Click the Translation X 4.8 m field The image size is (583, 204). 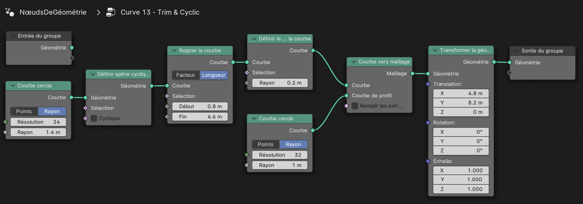461,93
